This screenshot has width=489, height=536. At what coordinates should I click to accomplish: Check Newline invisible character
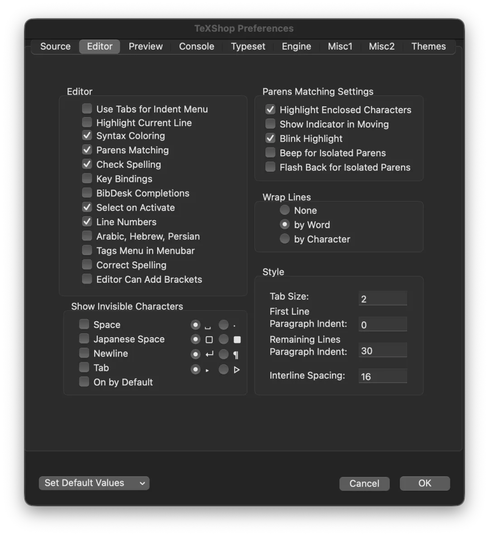click(84, 353)
